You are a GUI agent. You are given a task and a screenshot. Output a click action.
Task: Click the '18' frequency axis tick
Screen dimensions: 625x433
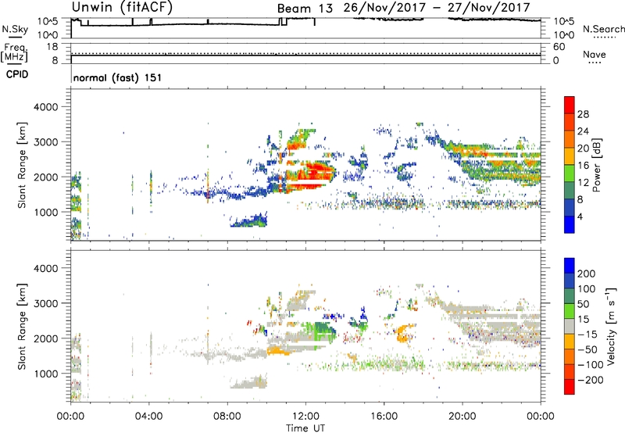coord(52,47)
